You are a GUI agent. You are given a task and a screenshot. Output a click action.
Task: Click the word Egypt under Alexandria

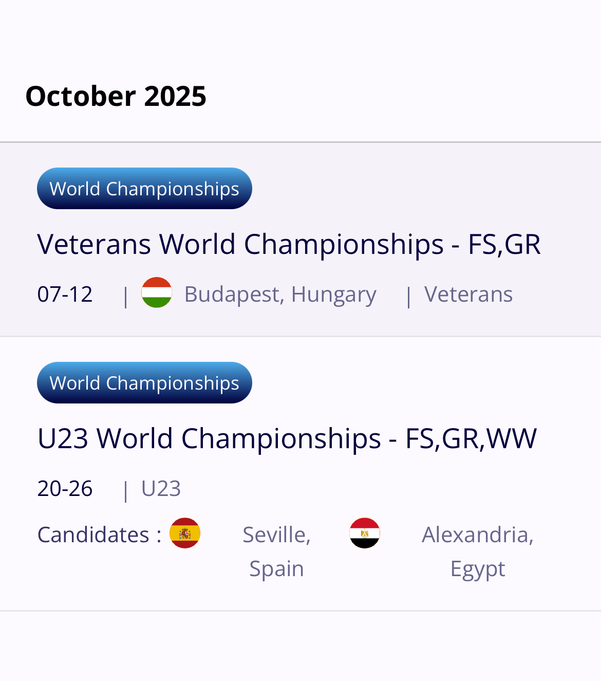click(478, 569)
